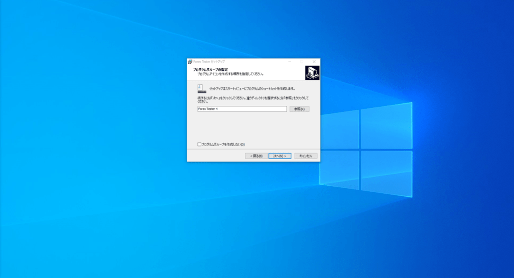Screen dimensions: 514x278
Task: Click the プログラムアイコンを作成する場所 subtitle text
Action: [230, 74]
